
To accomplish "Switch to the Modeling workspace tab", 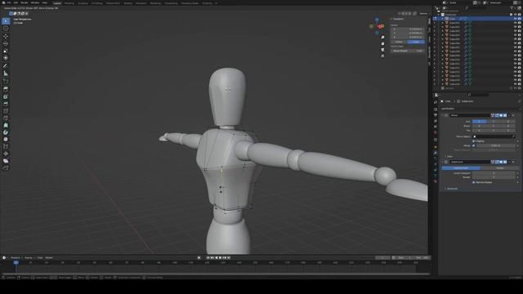I will tap(69, 3).
